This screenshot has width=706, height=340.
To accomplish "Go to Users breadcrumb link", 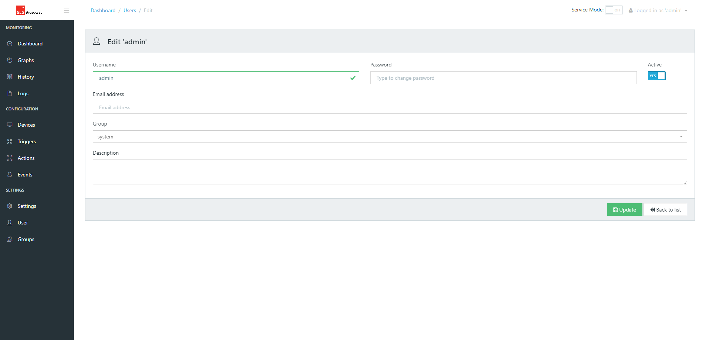I will [x=130, y=10].
